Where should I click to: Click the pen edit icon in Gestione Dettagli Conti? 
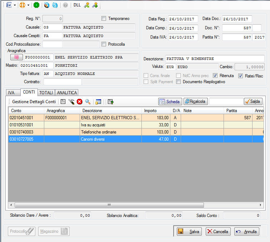(x=71, y=102)
